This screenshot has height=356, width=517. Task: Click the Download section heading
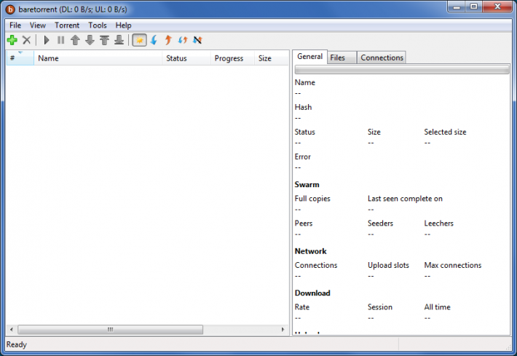[312, 293]
